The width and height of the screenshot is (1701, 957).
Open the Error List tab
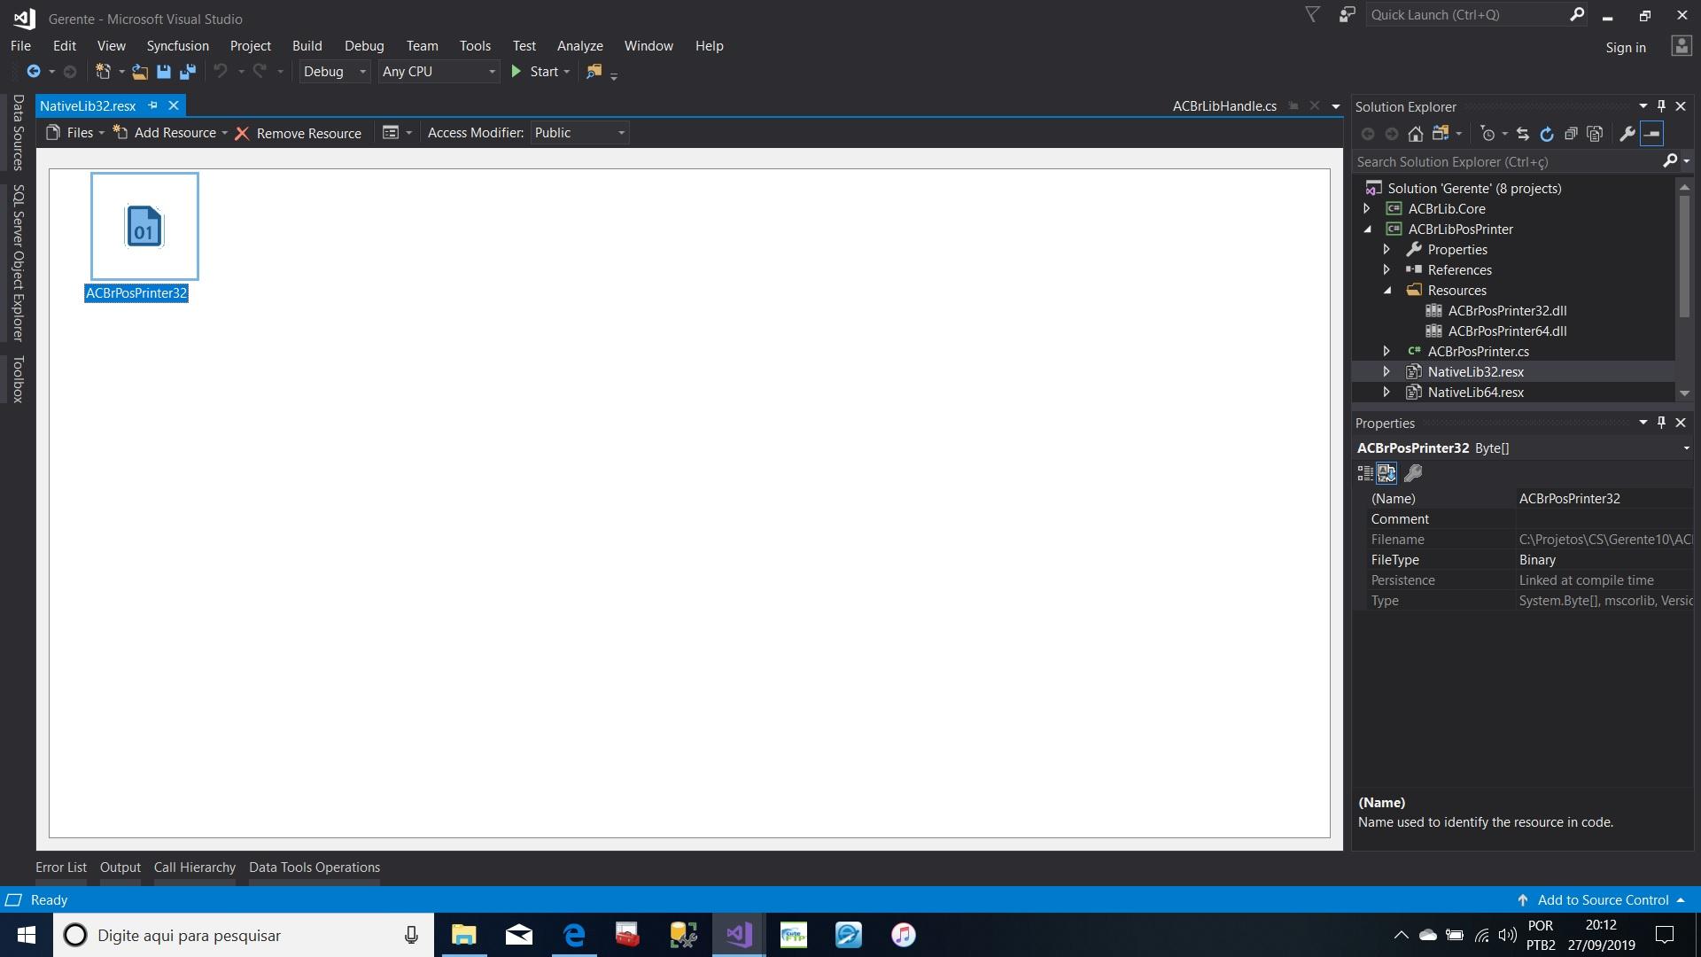click(61, 868)
